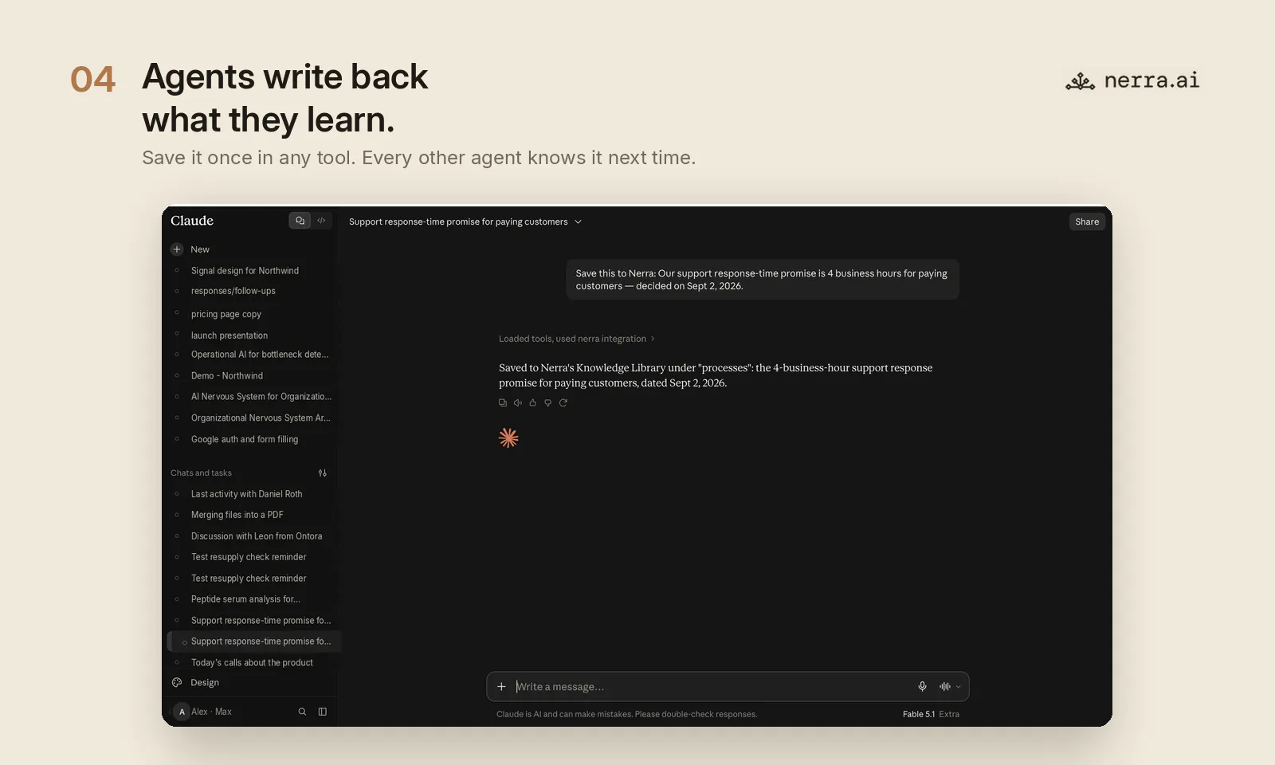Viewport: 1275px width, 765px height.
Task: Open 'Organizational Nervous System Ar...' chat
Action: pos(261,418)
